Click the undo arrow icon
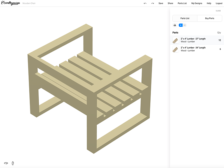Image resolution: width=224 pixels, height=168 pixels. [145, 3]
